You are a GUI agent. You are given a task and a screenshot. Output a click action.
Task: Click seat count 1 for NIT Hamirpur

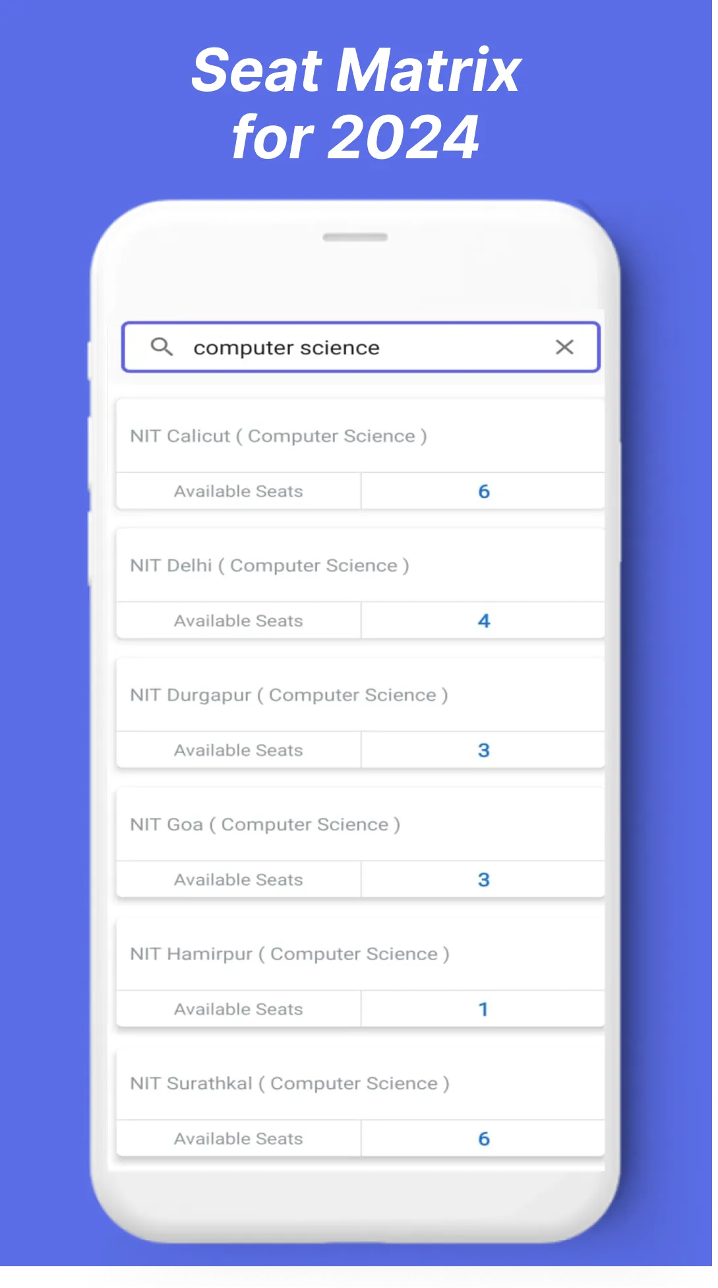pyautogui.click(x=483, y=1008)
